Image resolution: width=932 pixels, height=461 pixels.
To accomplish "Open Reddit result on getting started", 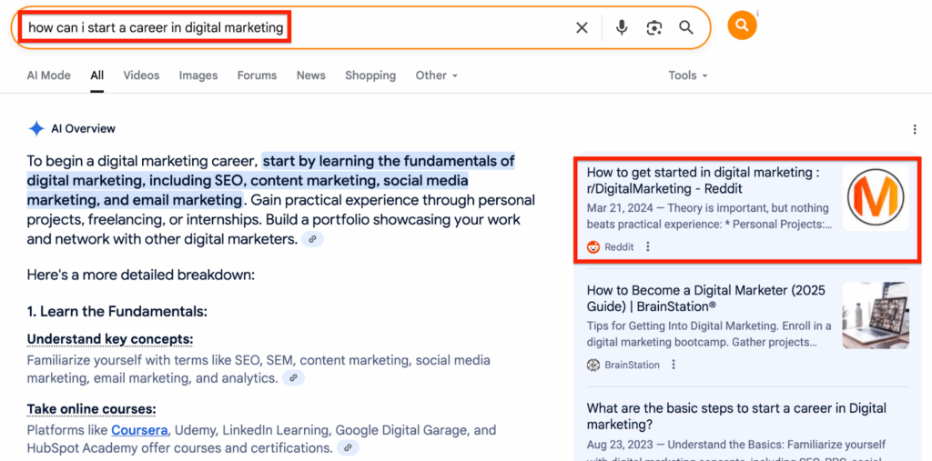I will tap(703, 180).
